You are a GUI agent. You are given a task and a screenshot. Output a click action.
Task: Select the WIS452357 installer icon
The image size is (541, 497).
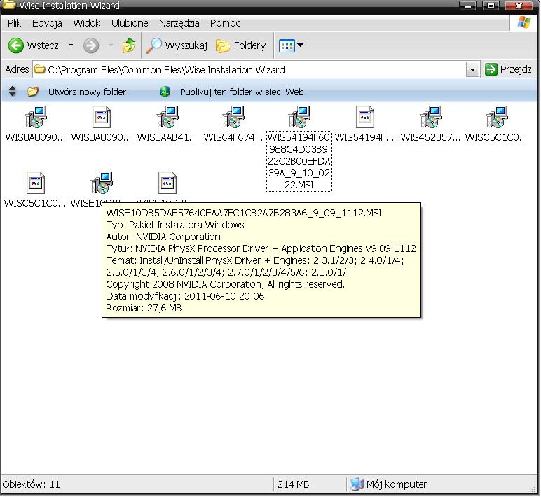431,117
